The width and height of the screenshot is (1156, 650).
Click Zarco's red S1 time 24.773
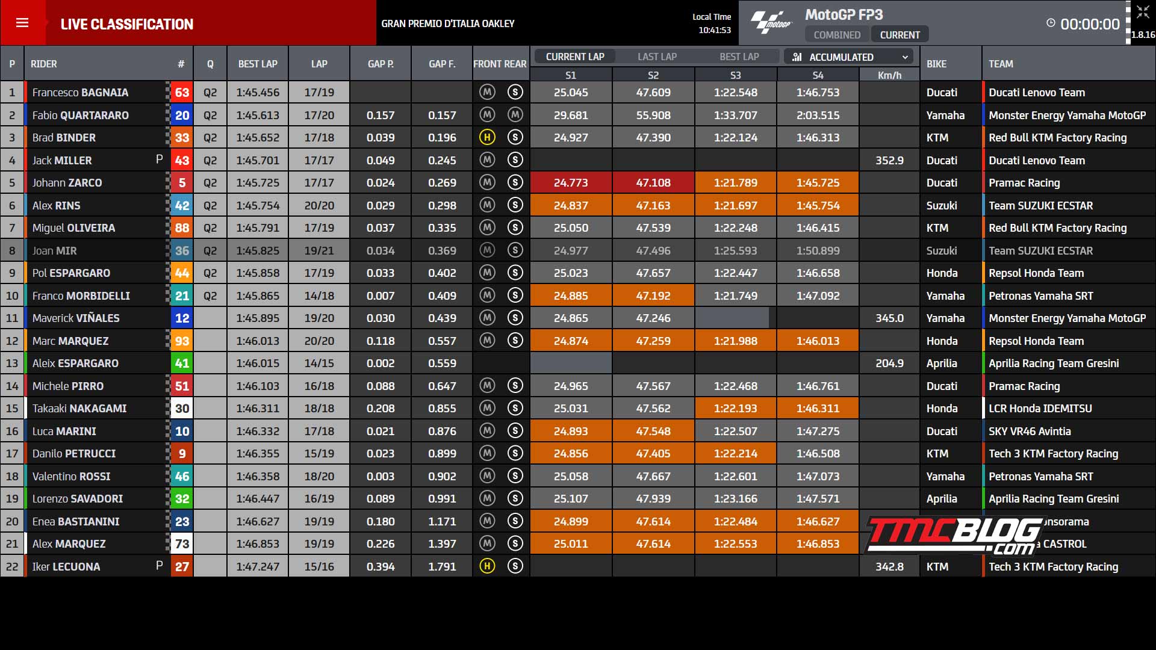(571, 182)
